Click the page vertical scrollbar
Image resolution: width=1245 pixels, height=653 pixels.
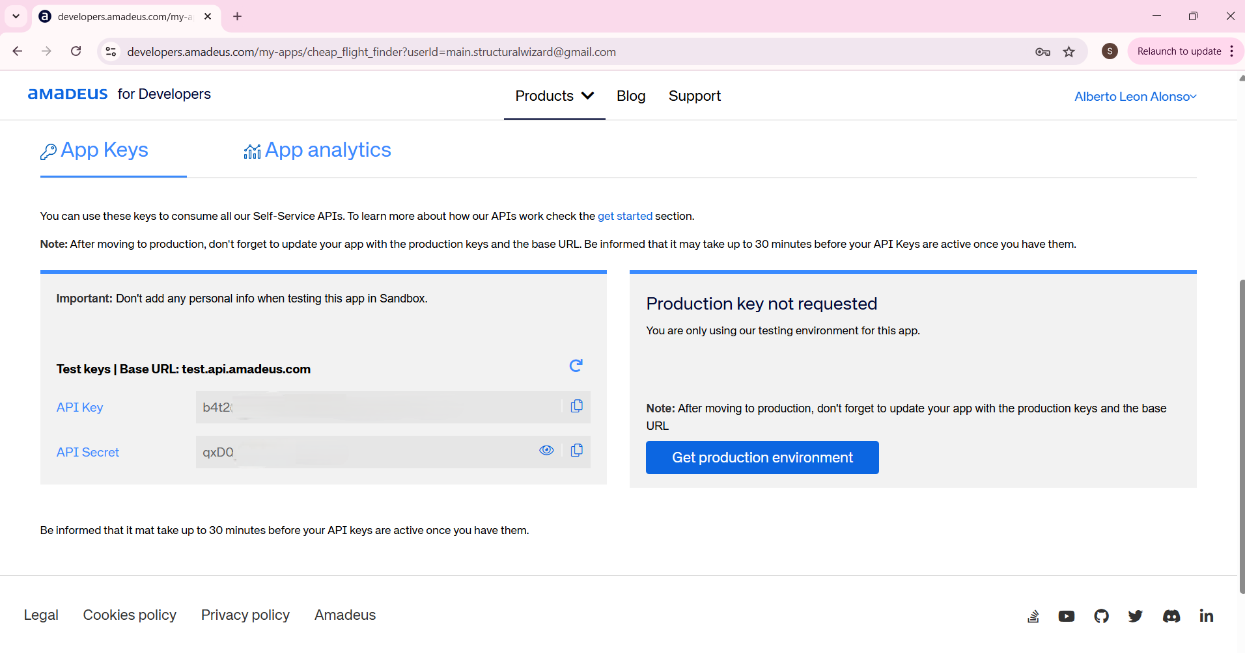[x=1241, y=436]
